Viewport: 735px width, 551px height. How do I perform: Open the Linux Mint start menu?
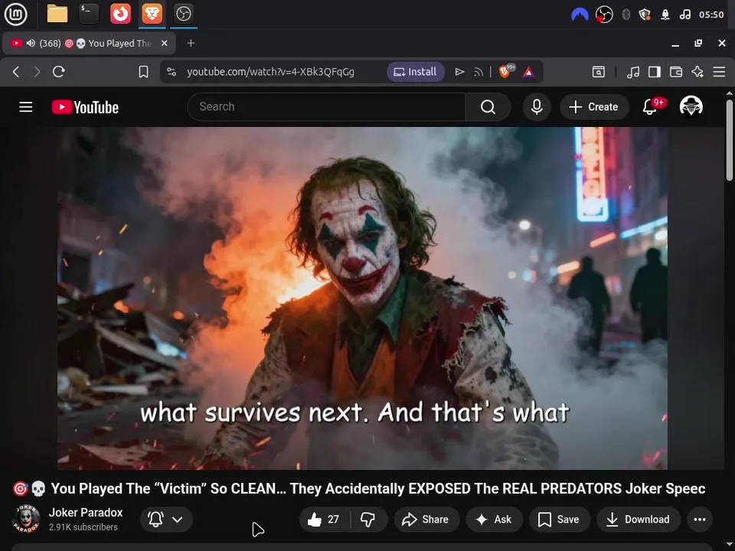pos(15,14)
